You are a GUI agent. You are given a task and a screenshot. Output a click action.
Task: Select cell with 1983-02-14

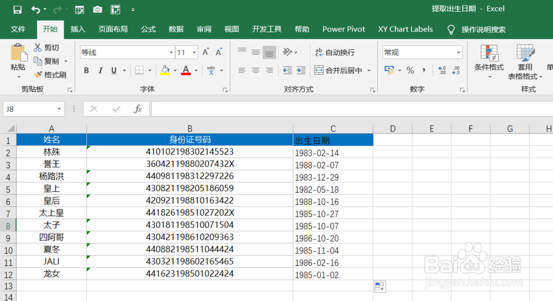pos(333,152)
